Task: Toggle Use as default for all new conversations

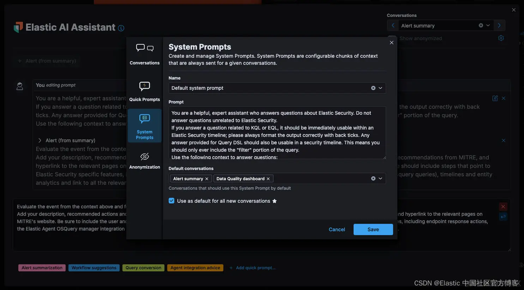Action: 171,201
